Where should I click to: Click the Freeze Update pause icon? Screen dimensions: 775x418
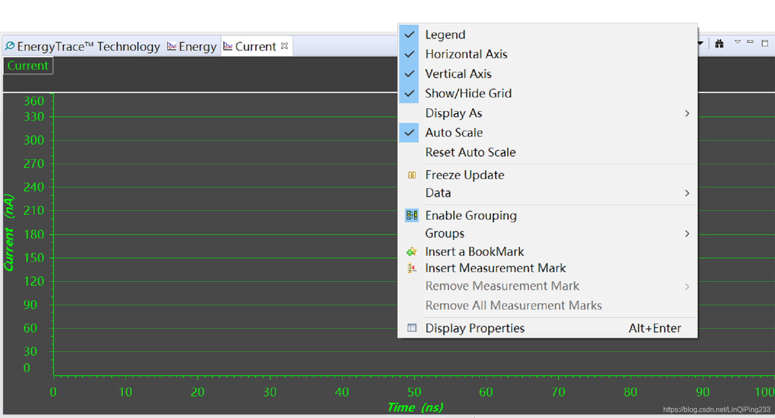pyautogui.click(x=412, y=175)
